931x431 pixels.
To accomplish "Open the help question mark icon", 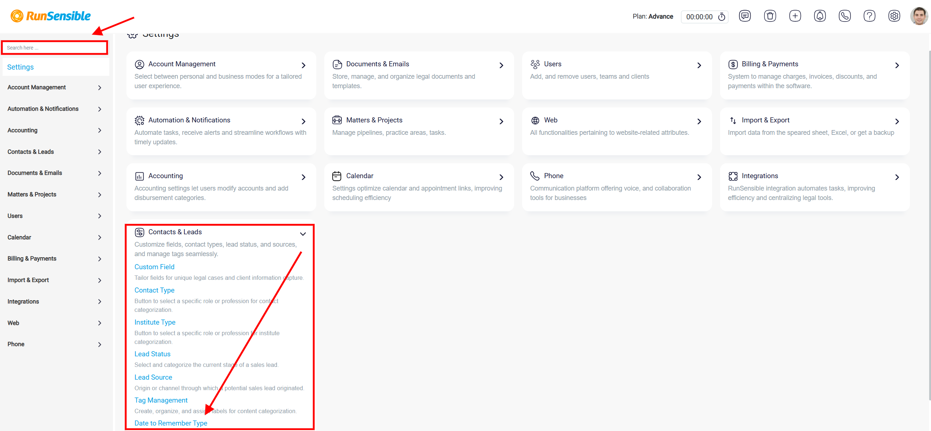I will (x=869, y=16).
